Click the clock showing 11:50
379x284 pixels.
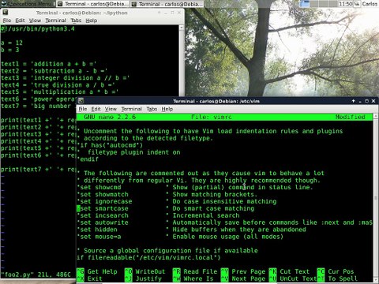[x=345, y=4]
